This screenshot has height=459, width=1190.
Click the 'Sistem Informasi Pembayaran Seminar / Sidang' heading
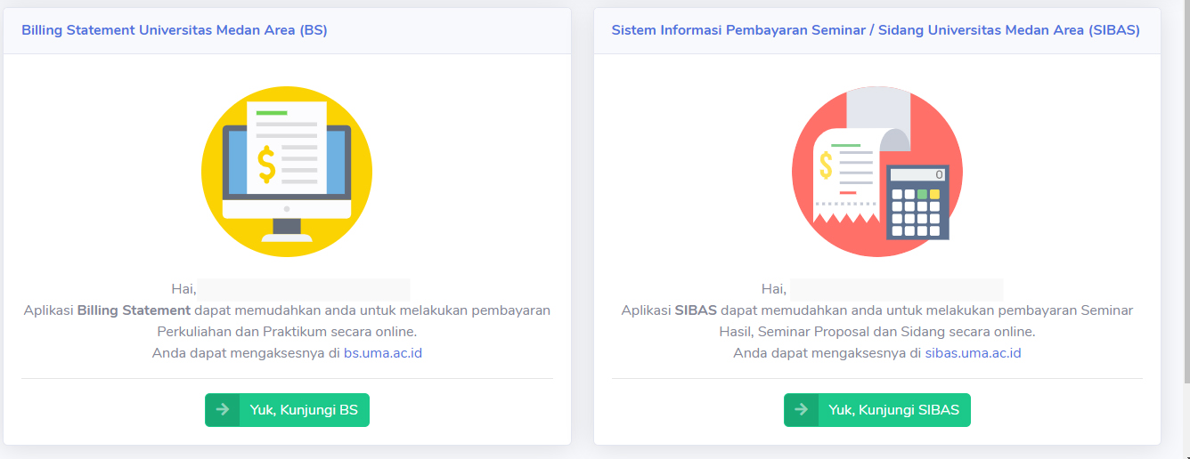point(876,30)
